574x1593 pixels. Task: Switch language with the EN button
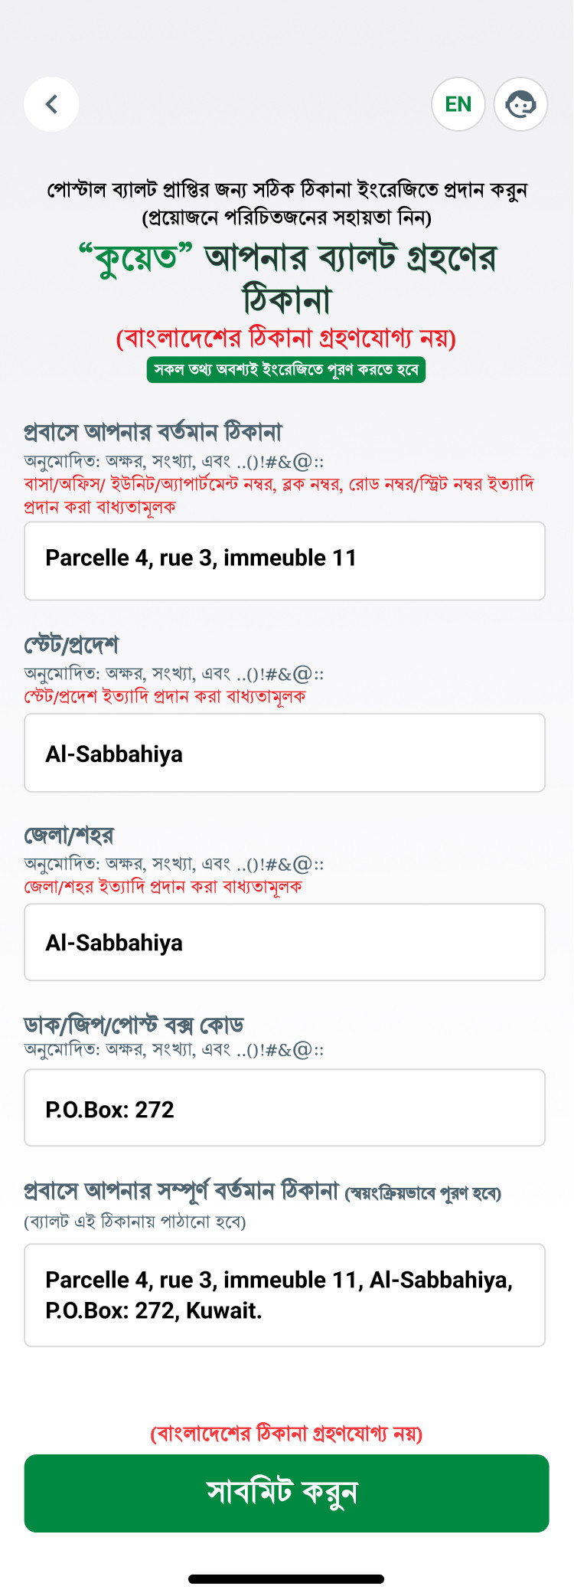coord(458,104)
